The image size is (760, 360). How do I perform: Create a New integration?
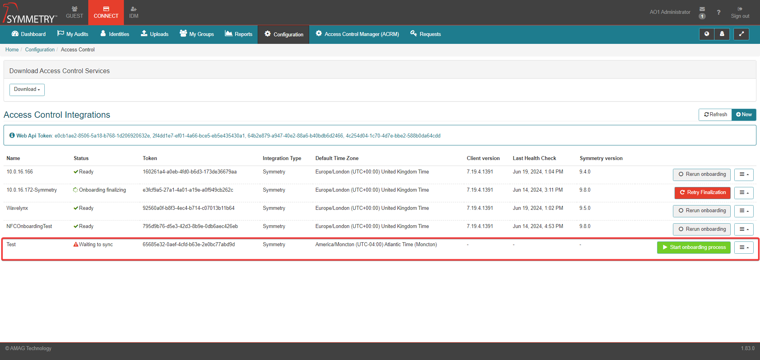pos(744,115)
